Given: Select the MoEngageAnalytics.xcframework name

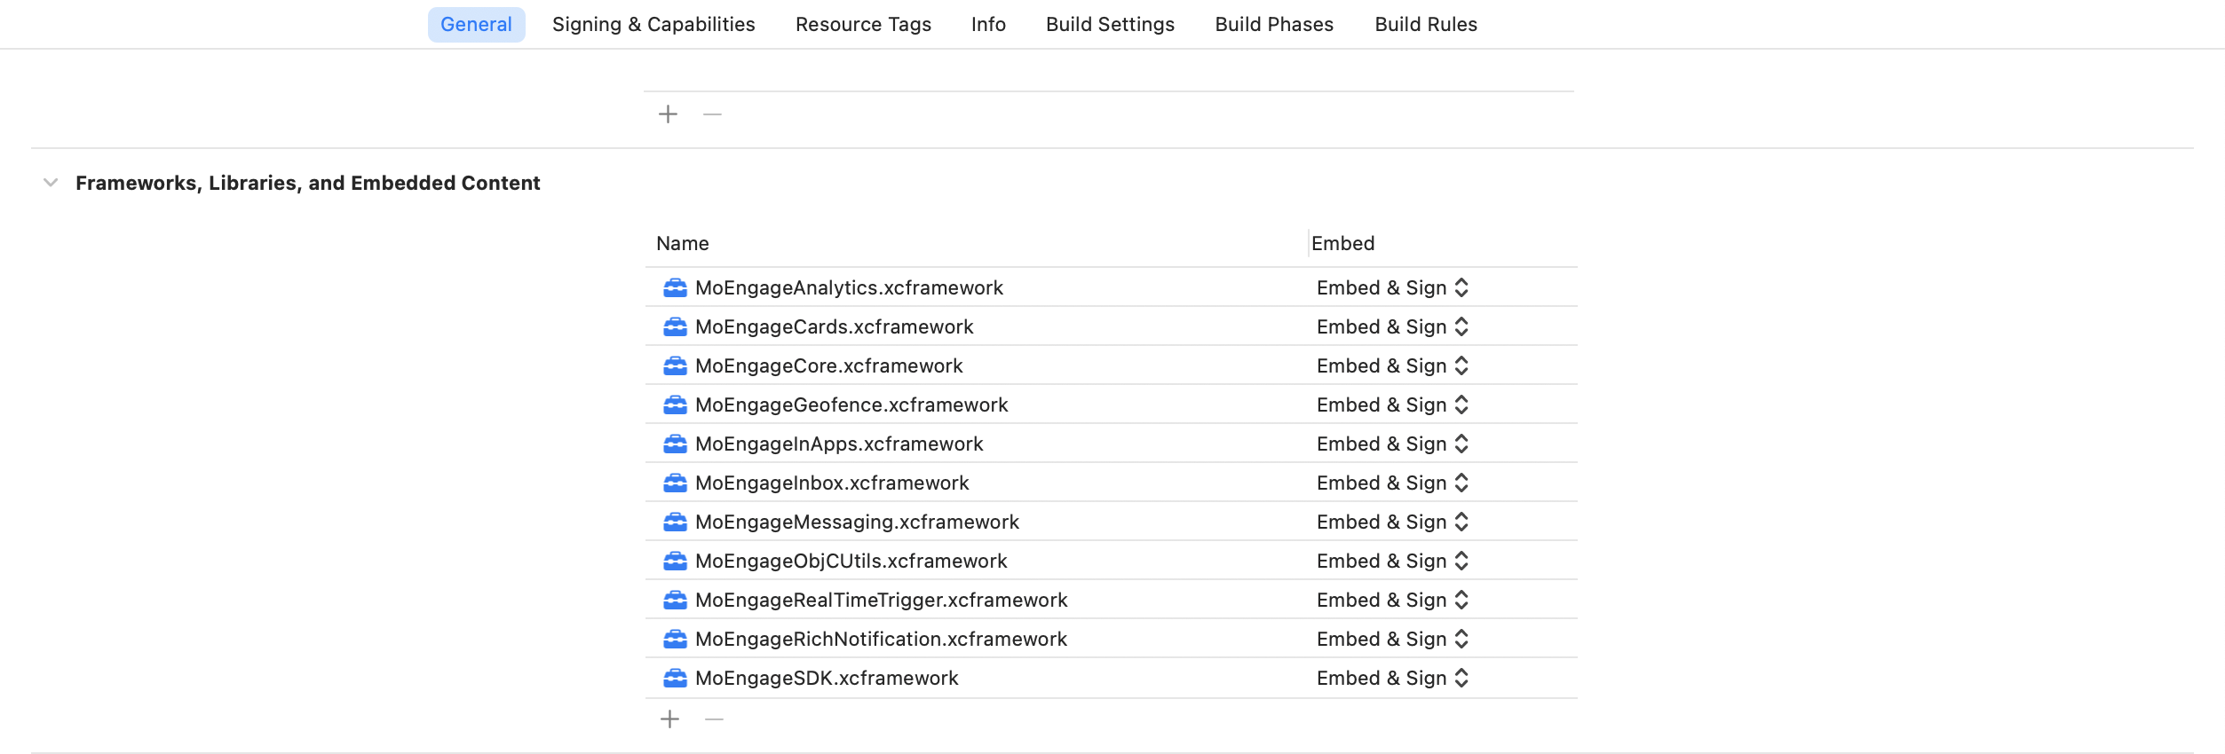Looking at the screenshot, I should coord(849,287).
